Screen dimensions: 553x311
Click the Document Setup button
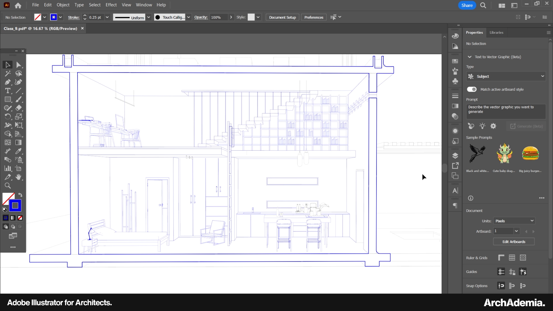(x=282, y=17)
